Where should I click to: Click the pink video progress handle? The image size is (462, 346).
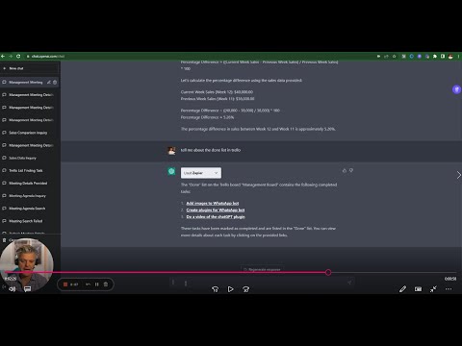[328, 273]
